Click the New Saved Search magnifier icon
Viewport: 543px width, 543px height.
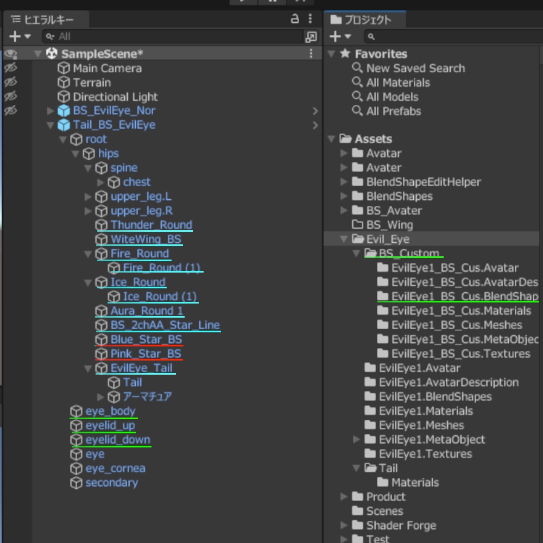click(x=357, y=67)
